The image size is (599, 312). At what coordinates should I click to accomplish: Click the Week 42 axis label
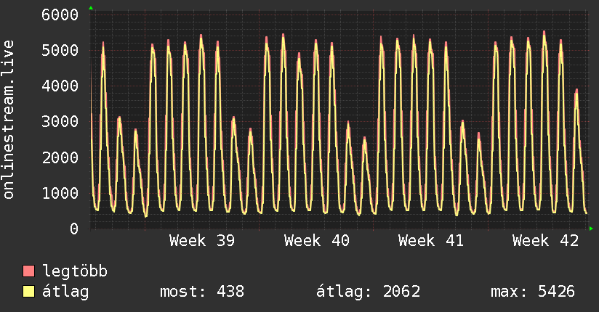[545, 241]
